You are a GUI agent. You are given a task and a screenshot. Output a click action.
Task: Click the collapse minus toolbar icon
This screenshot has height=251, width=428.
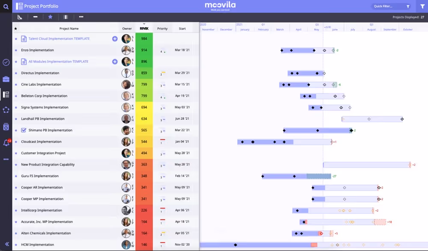[x=35, y=17]
